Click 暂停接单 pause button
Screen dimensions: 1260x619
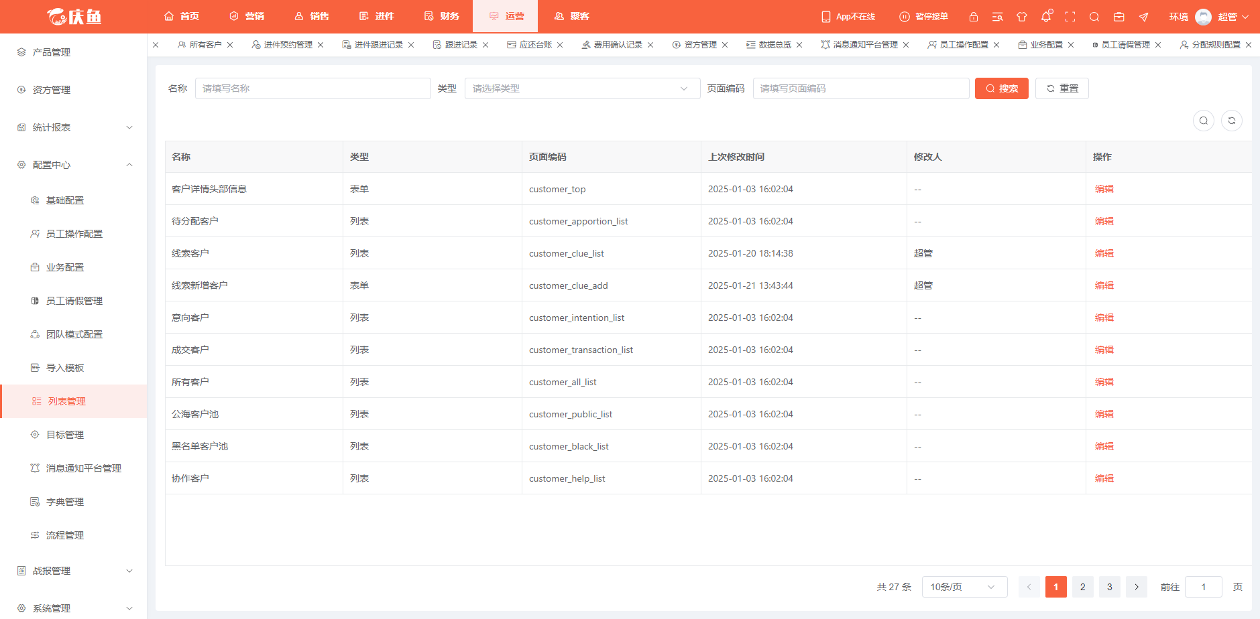[923, 17]
